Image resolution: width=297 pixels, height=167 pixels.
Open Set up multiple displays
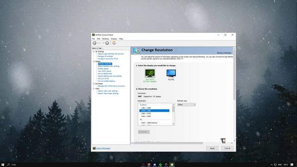[x=106, y=81]
